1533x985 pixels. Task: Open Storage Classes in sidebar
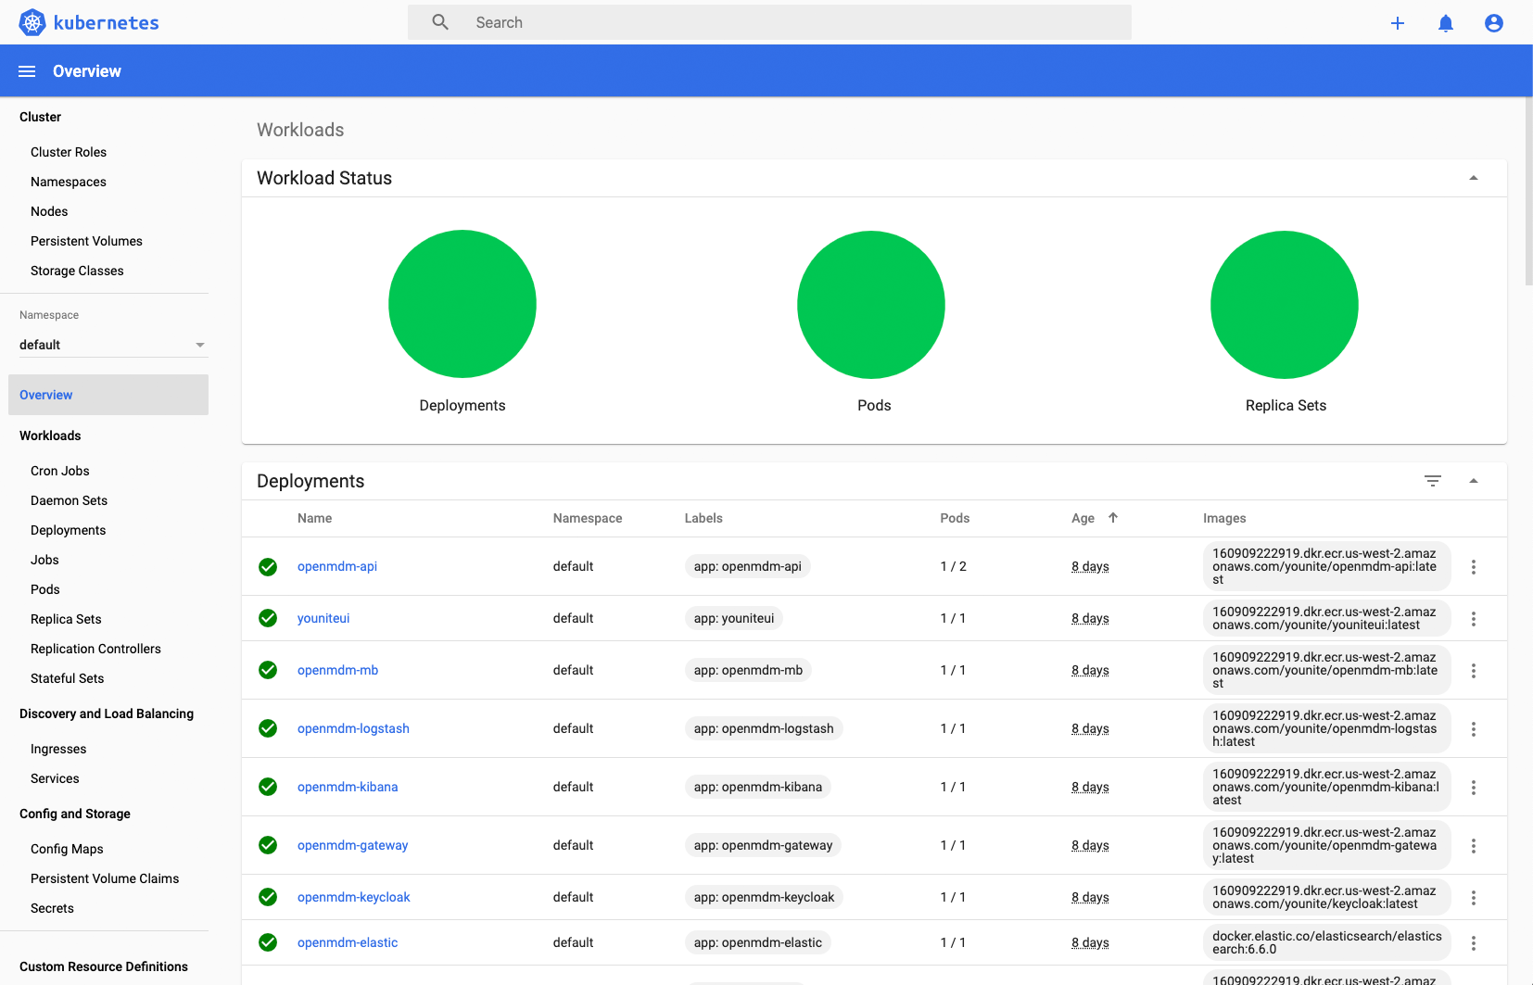point(77,271)
